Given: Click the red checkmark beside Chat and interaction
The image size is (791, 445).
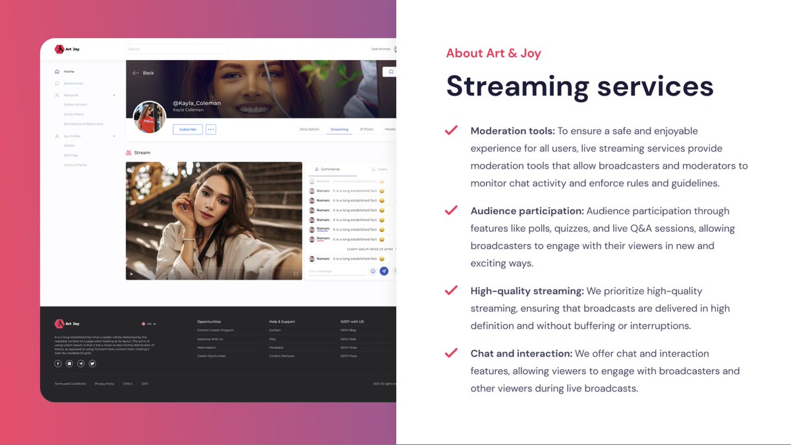Looking at the screenshot, I should 451,353.
